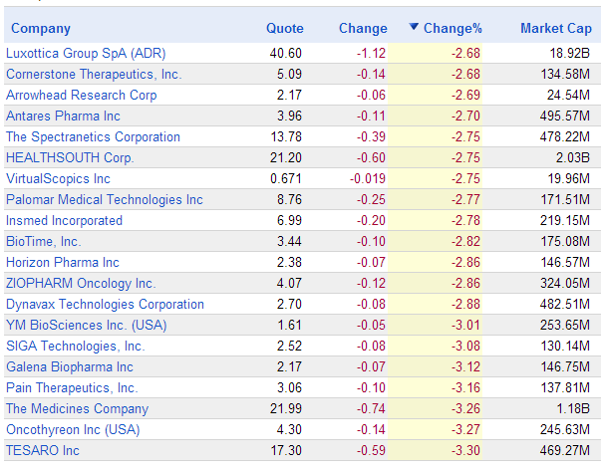Screen dimensions: 601x471
Task: Select Dynavax quote value 2.70
Action: coord(289,304)
